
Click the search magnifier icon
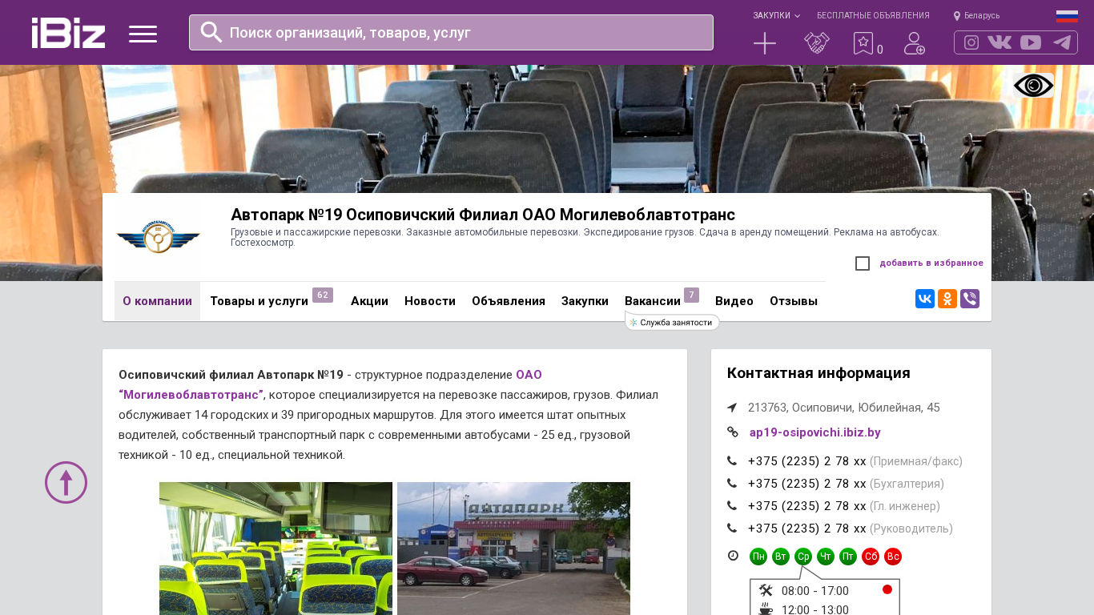211,32
